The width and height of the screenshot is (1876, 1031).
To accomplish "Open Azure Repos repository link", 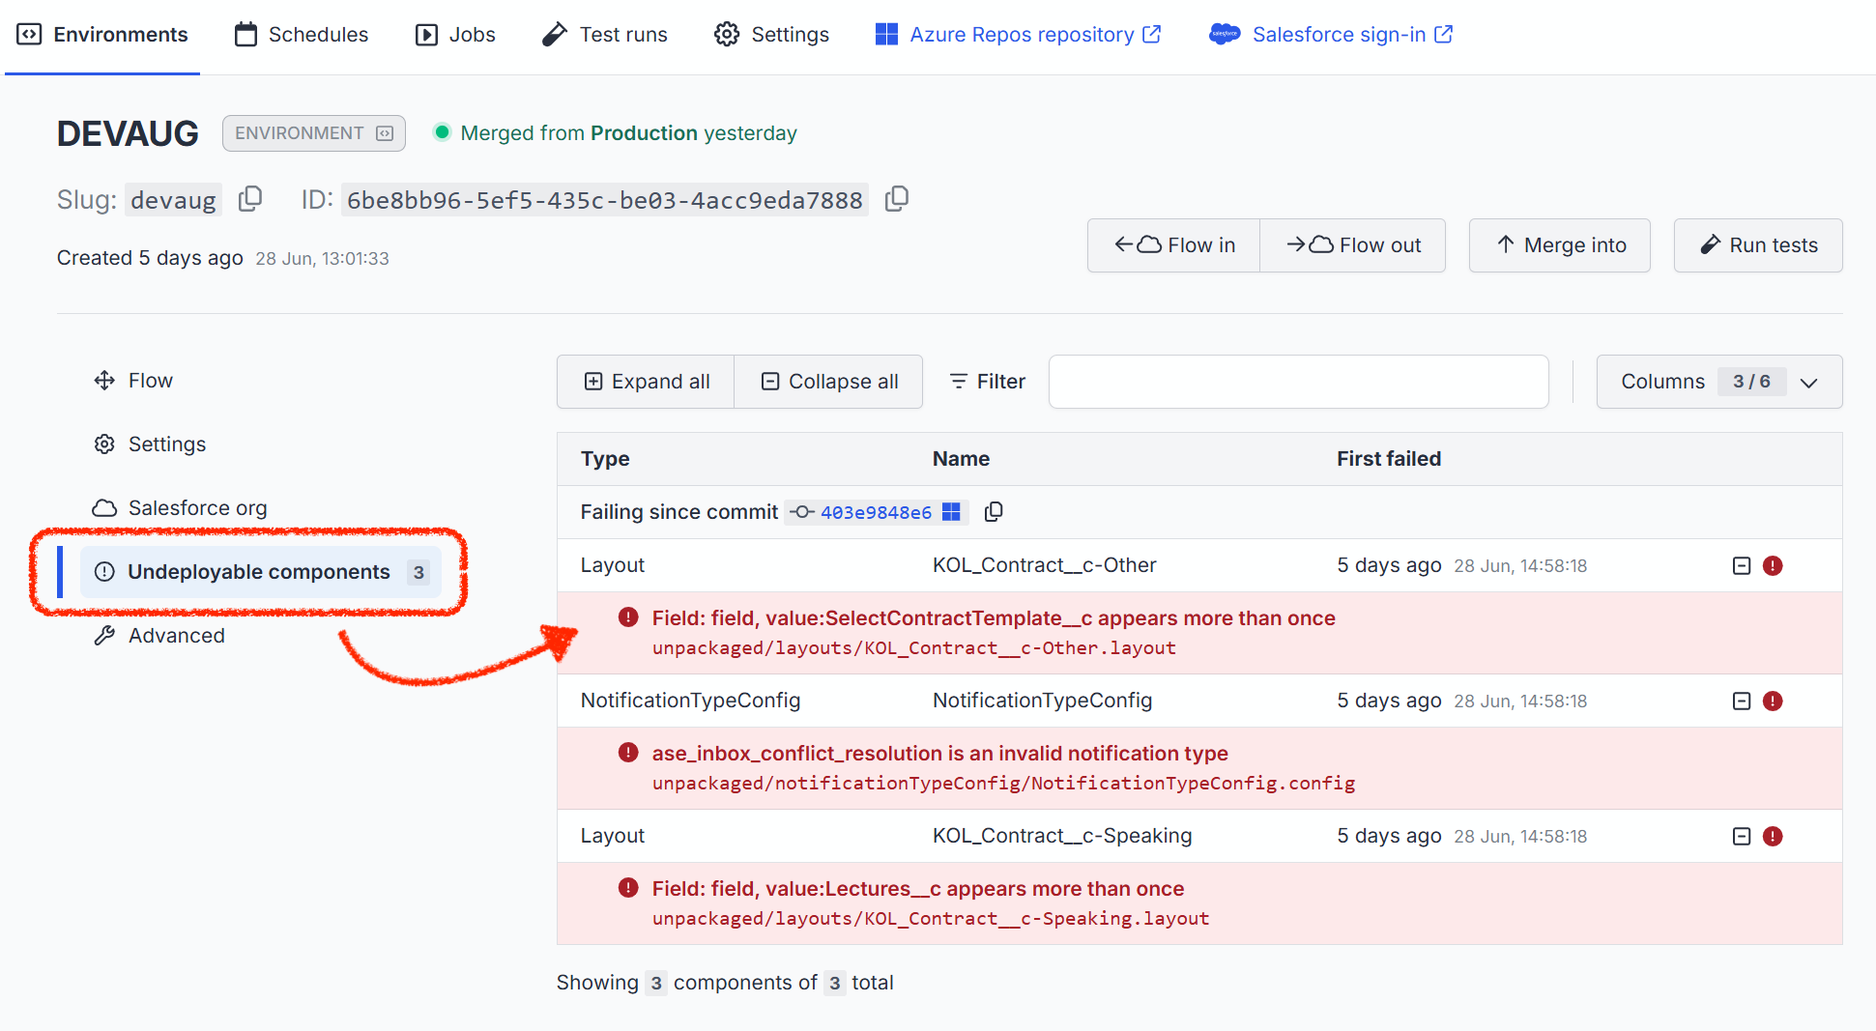I will (x=1018, y=35).
